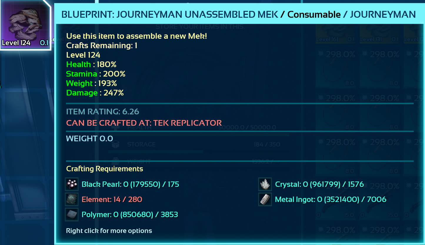Click the Element resource icon

(x=72, y=200)
